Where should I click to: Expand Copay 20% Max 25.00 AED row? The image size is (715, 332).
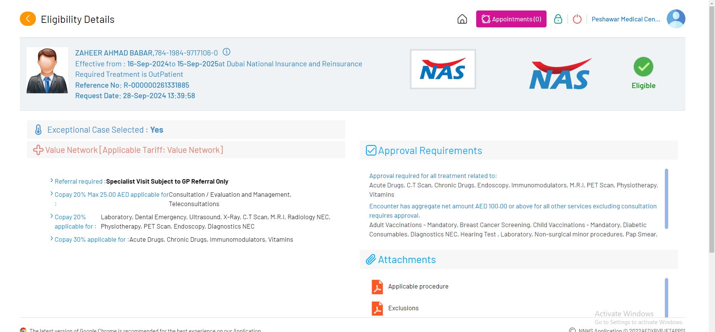[x=52, y=194]
